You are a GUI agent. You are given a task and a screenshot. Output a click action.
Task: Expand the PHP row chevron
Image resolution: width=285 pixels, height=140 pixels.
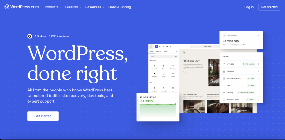point(259,85)
